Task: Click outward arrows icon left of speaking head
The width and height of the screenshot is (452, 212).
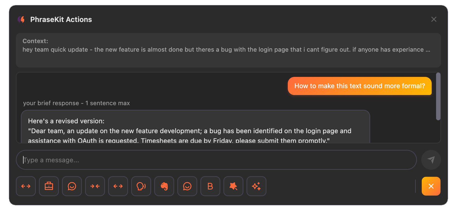Action: coord(118,186)
